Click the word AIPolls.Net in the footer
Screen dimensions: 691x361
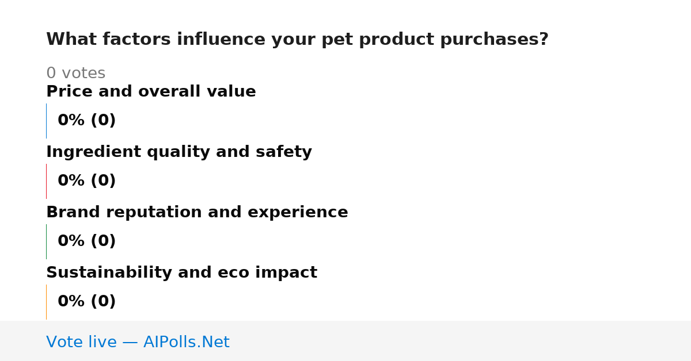(x=187, y=343)
